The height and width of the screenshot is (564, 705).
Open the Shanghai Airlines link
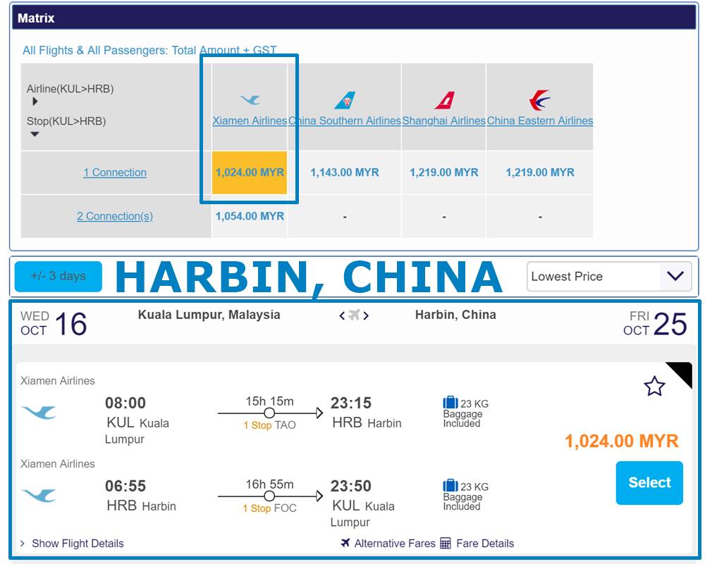coord(443,121)
